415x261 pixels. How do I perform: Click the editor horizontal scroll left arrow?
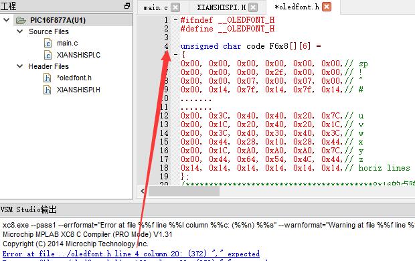coord(143,191)
